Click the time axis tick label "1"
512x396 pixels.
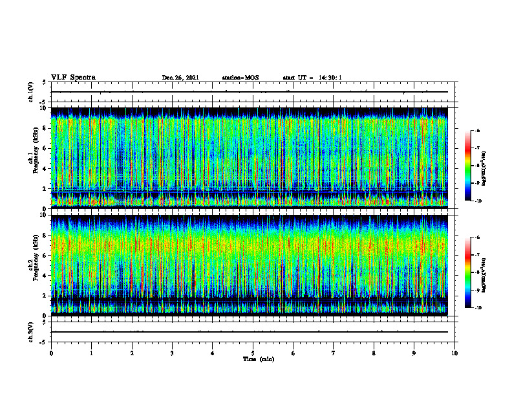click(x=92, y=353)
